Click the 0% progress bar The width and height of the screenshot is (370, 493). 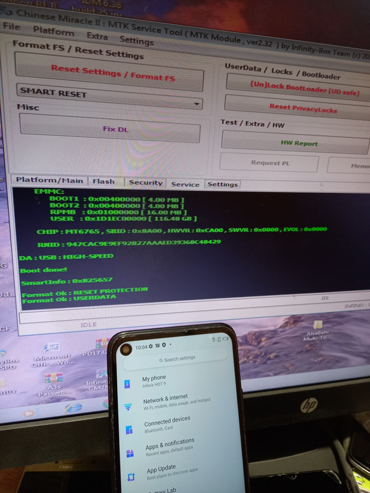coord(325,298)
